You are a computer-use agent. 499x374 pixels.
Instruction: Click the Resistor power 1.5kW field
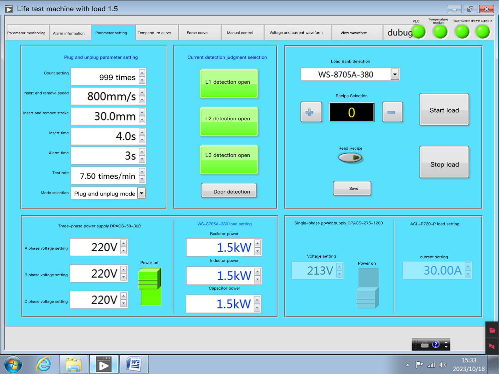(x=220, y=247)
